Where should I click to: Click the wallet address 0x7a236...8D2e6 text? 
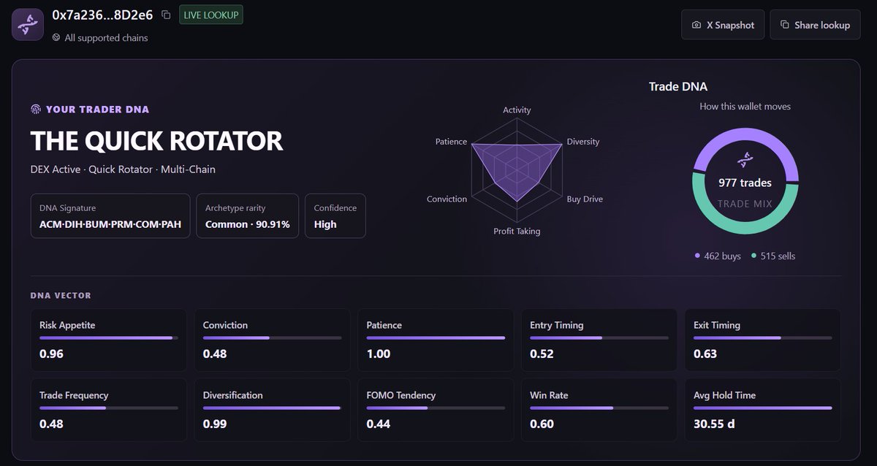[102, 15]
